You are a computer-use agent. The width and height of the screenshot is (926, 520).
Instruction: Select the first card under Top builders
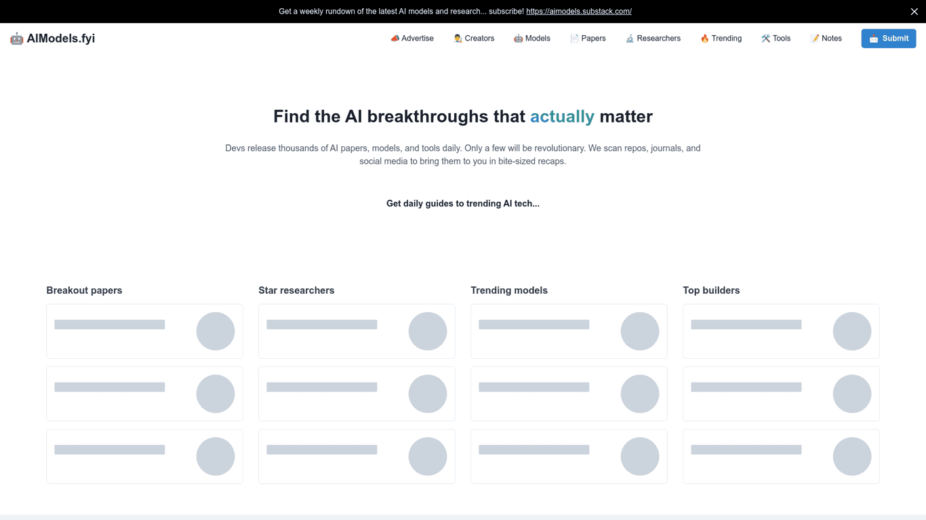(x=781, y=331)
